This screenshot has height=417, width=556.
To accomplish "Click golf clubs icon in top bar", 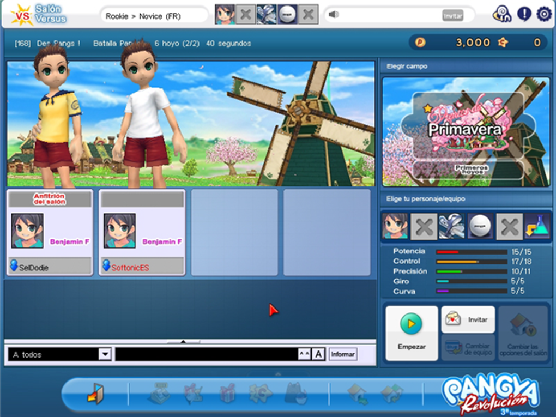I will [267, 15].
